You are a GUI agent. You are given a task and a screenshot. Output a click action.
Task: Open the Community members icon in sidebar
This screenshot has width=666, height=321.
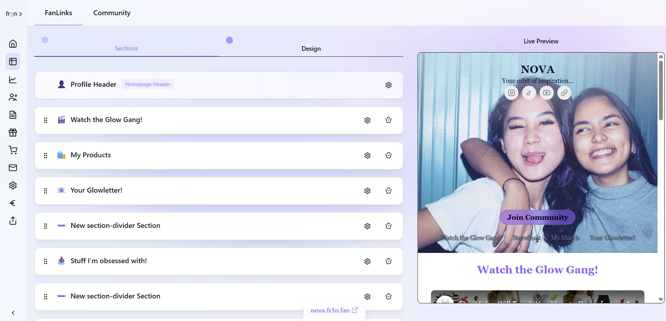coord(13,97)
